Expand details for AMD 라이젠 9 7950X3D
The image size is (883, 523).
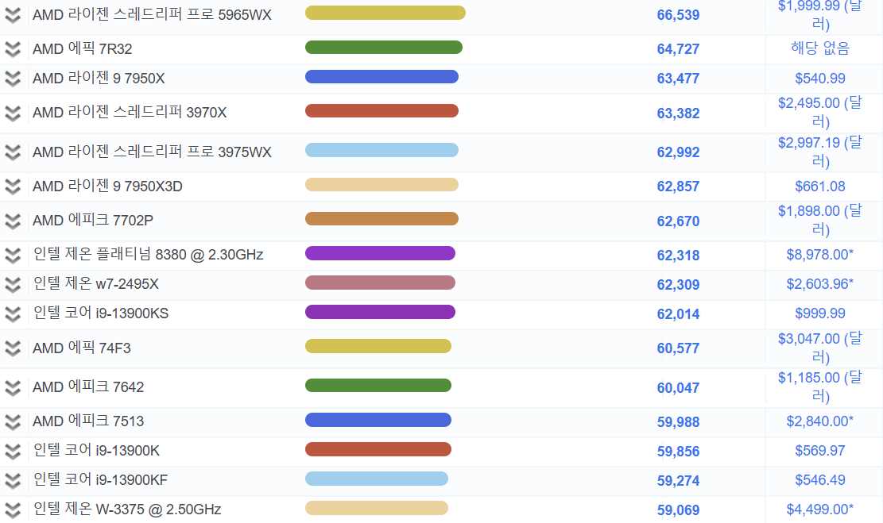[13, 187]
